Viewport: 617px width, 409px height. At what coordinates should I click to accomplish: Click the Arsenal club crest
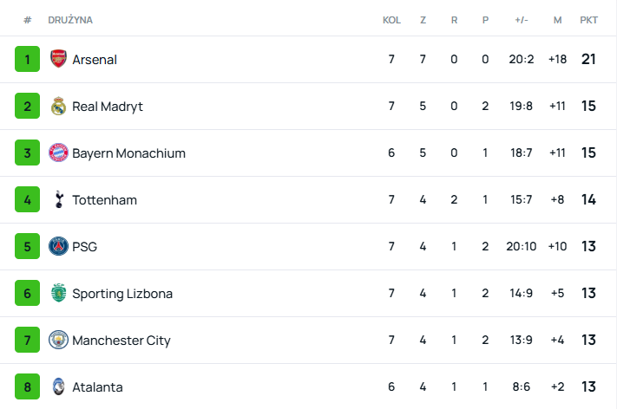click(58, 60)
